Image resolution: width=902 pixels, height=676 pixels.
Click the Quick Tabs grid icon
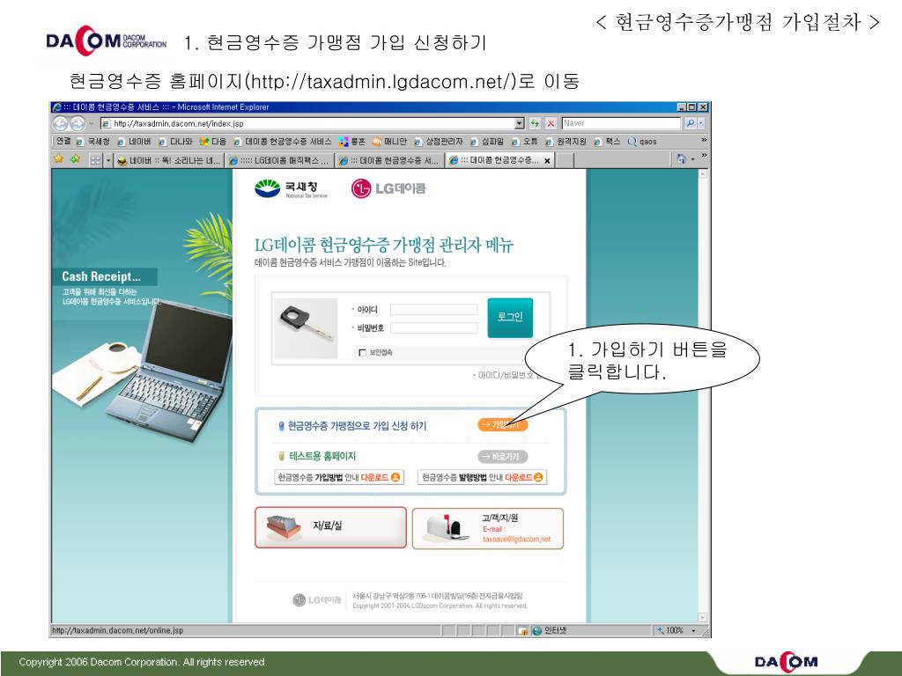pyautogui.click(x=95, y=160)
